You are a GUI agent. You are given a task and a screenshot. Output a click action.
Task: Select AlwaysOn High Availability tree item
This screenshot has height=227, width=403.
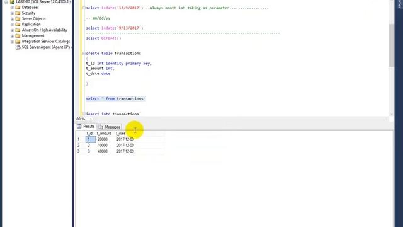coord(45,30)
